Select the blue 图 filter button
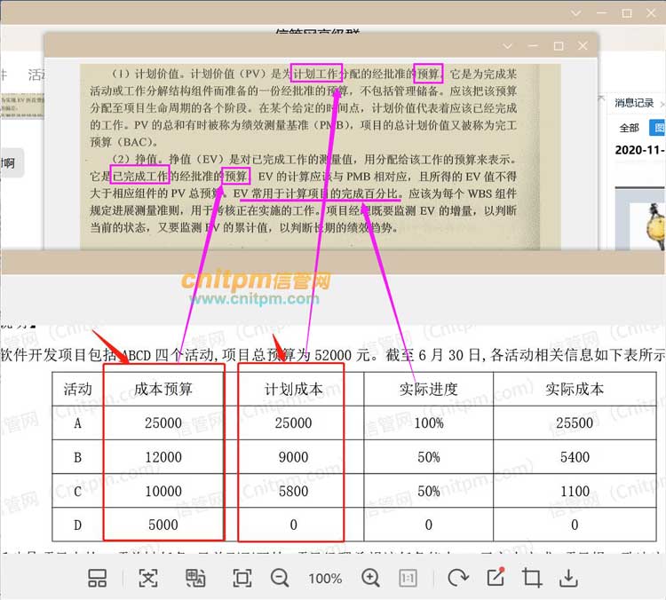Image resolution: width=666 pixels, height=600 pixels. point(657,128)
